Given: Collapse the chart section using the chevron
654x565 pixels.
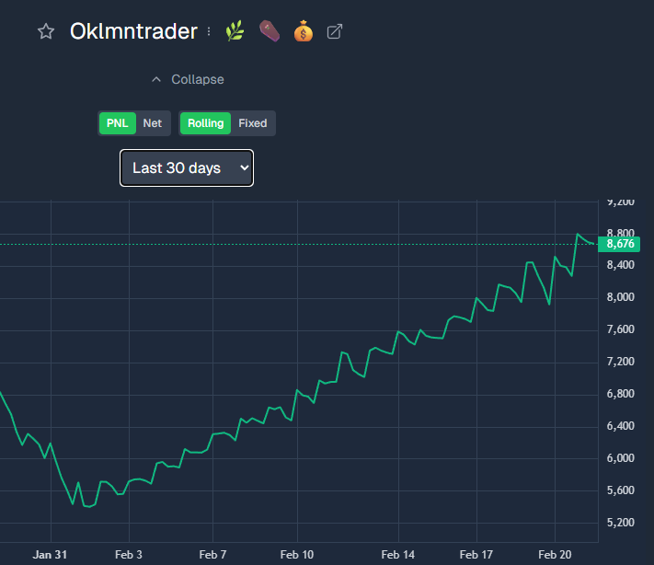Looking at the screenshot, I should coord(156,79).
